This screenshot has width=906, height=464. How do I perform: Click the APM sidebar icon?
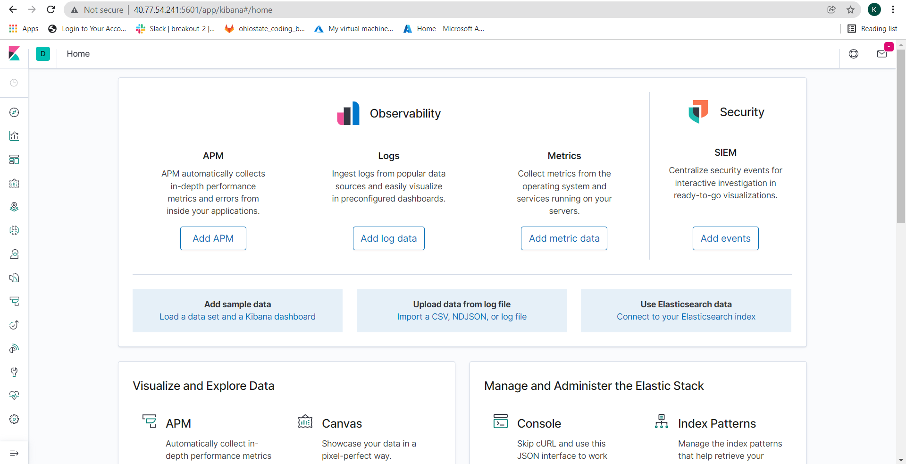point(14,301)
